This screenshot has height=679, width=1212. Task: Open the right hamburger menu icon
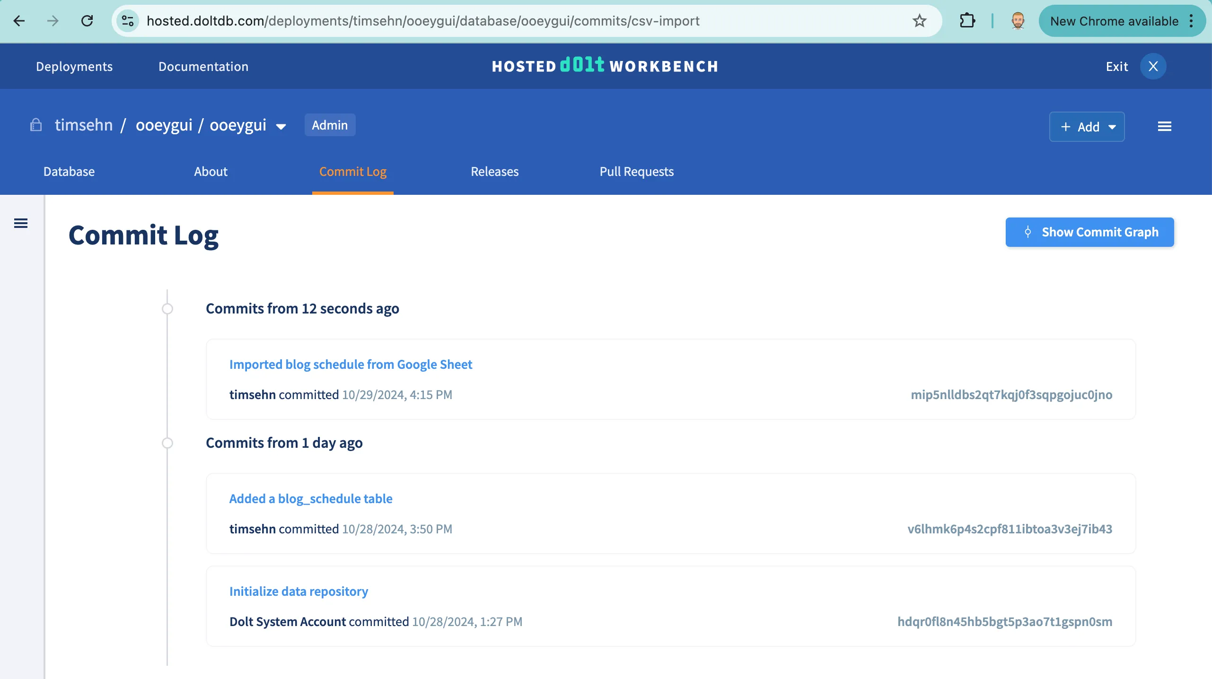coord(1164,126)
